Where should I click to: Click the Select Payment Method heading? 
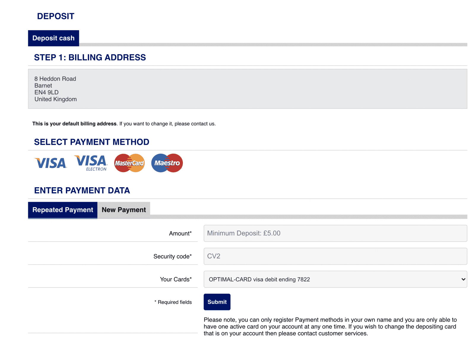pyautogui.click(x=91, y=142)
